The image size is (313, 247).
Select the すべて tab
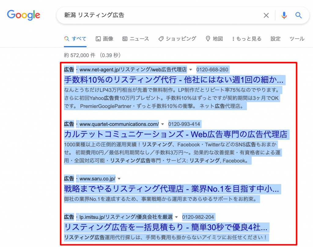pos(75,39)
